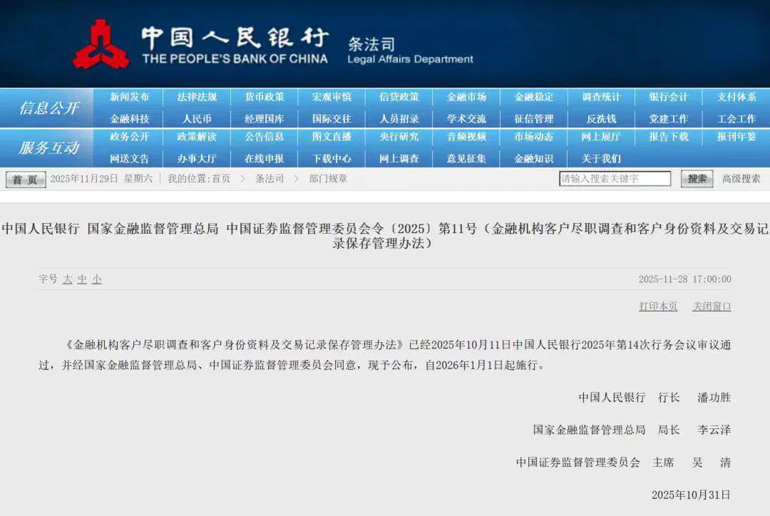Set font size to 中 (medium)
The image size is (770, 516).
[82, 279]
